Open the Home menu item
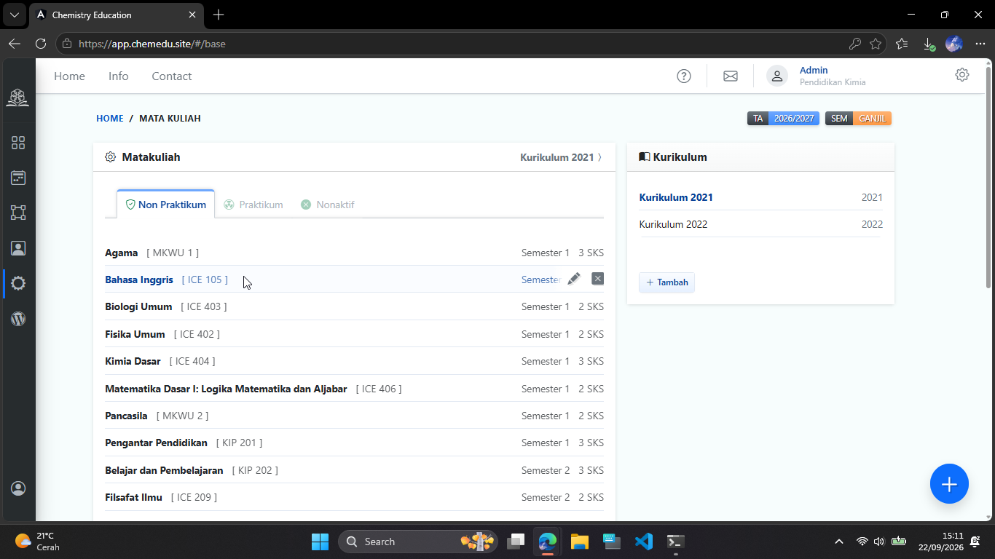995x559 pixels. point(69,76)
